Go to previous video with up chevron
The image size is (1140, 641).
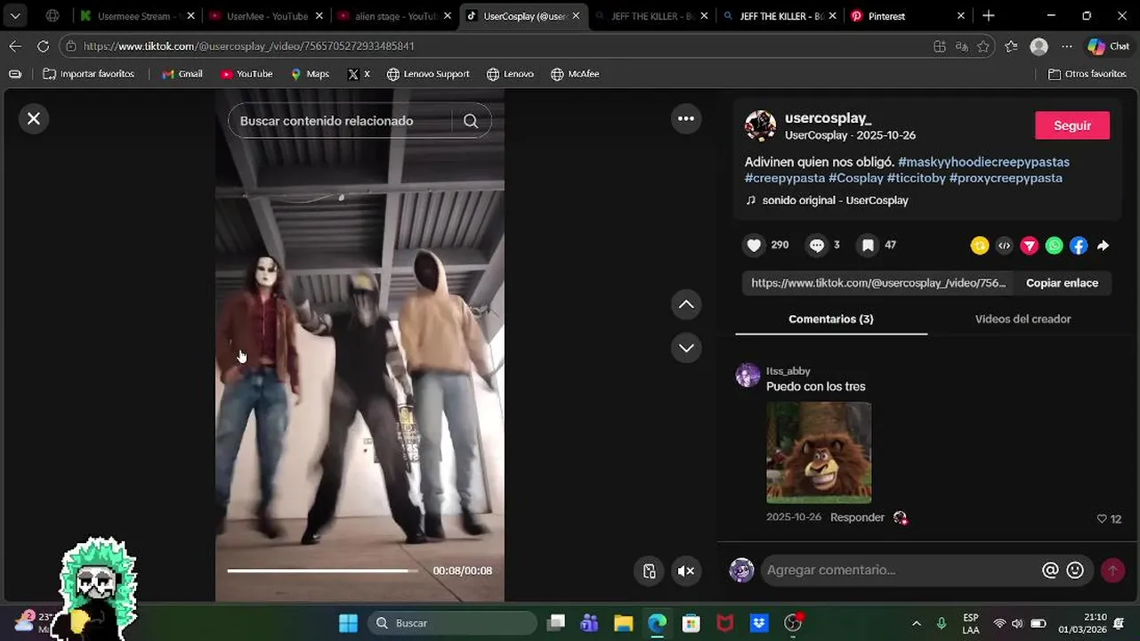686,304
